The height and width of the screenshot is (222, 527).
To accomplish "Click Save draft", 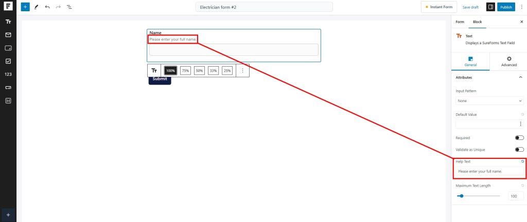I will click(x=470, y=7).
